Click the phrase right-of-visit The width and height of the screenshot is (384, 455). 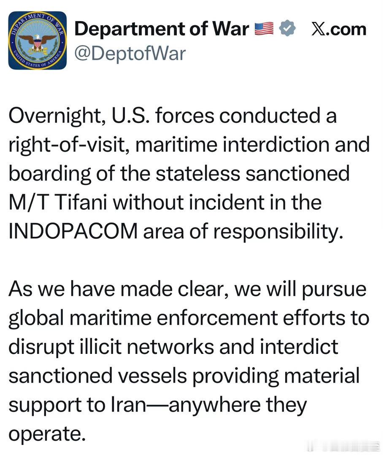(68, 145)
